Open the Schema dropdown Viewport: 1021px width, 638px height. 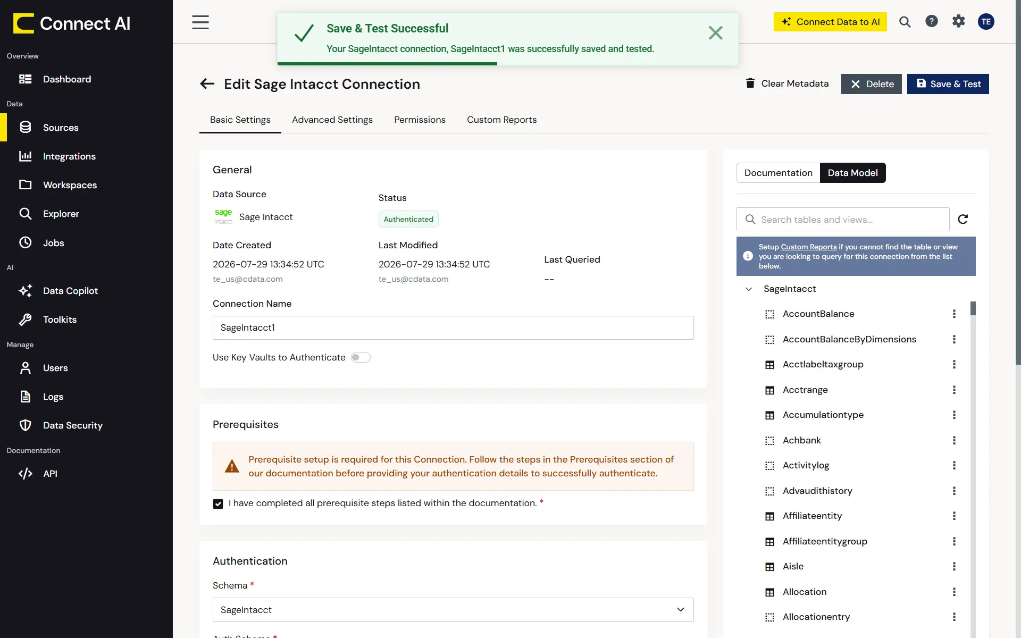point(453,609)
